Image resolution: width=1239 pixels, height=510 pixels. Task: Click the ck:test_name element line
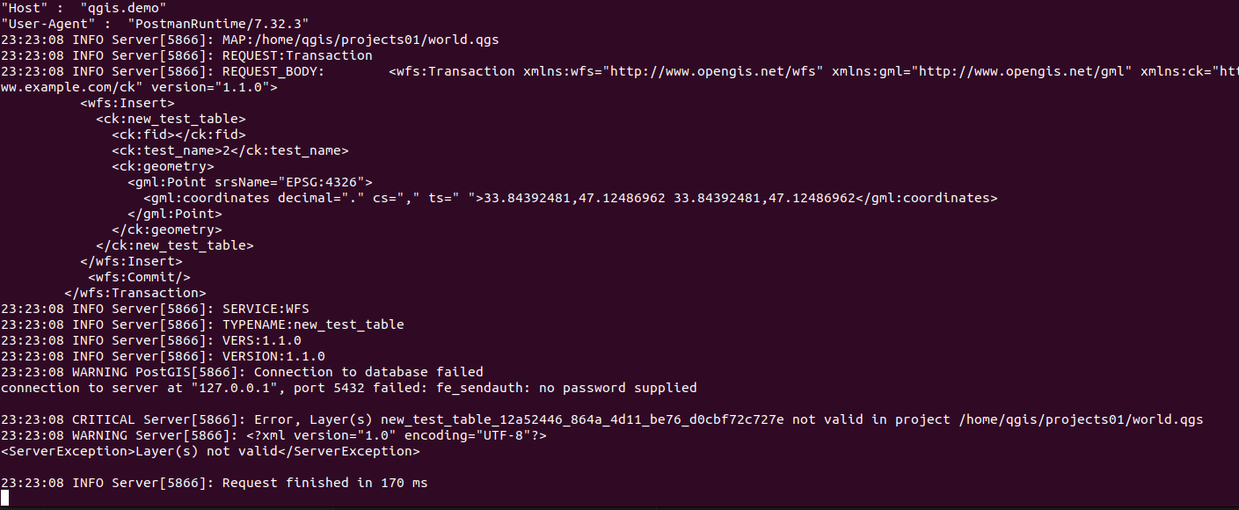230,150
